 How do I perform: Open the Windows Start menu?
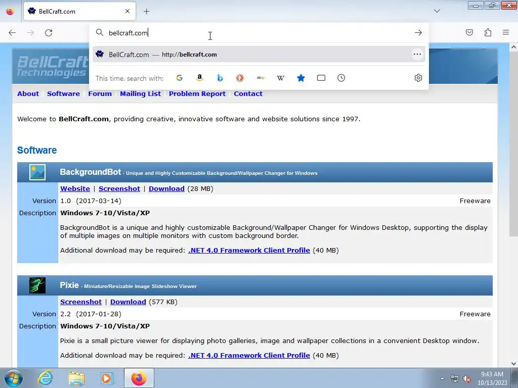14,378
